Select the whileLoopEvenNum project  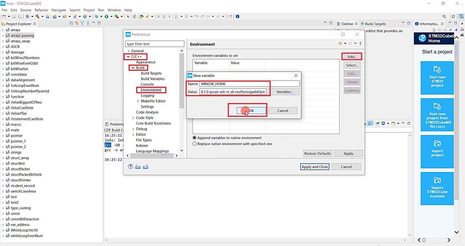27,236
